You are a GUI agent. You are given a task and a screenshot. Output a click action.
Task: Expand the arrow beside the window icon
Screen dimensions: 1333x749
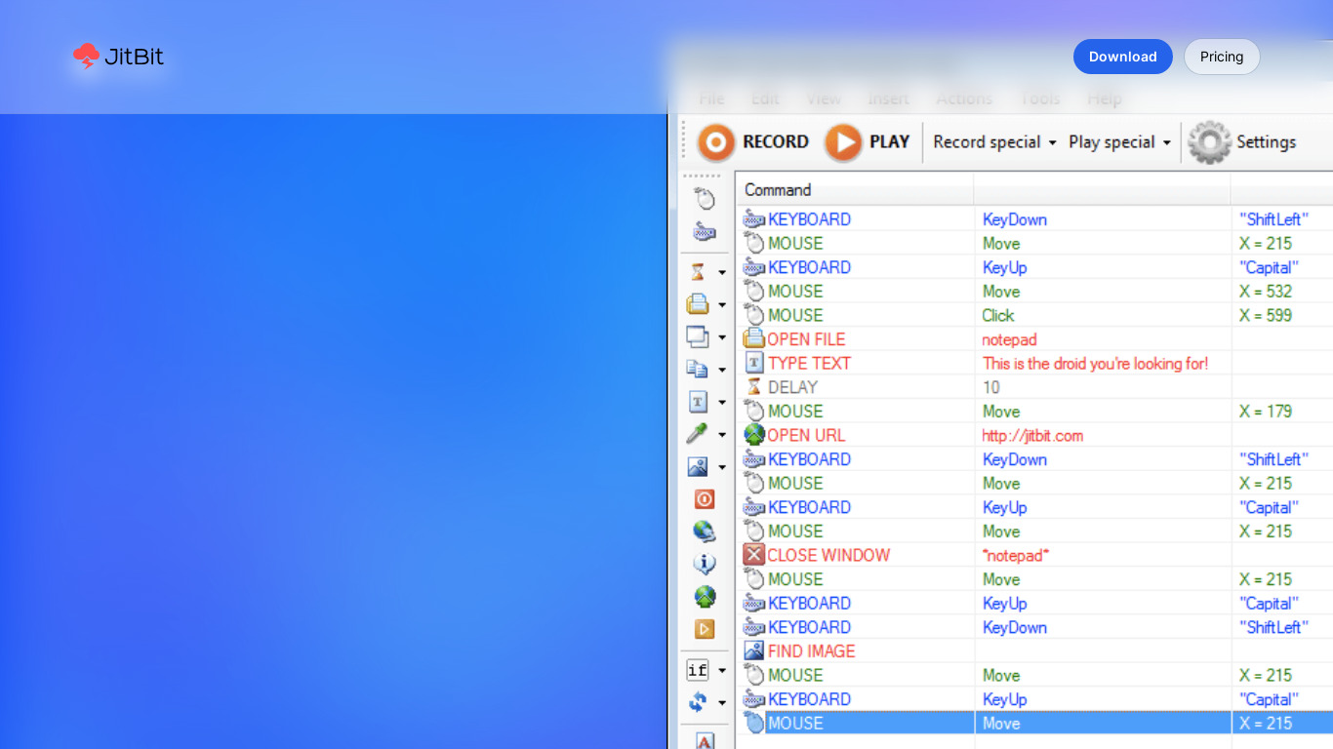click(722, 337)
